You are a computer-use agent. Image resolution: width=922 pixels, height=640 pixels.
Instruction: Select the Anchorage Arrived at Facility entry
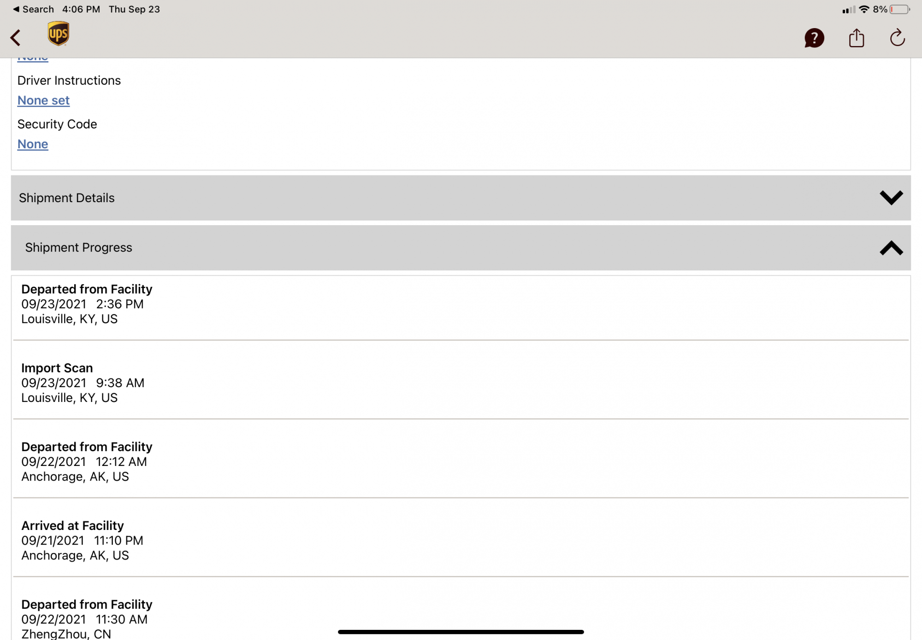(x=82, y=540)
